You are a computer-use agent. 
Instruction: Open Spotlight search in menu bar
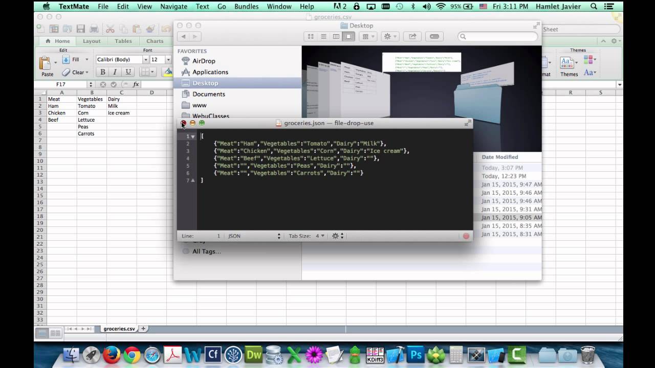594,6
